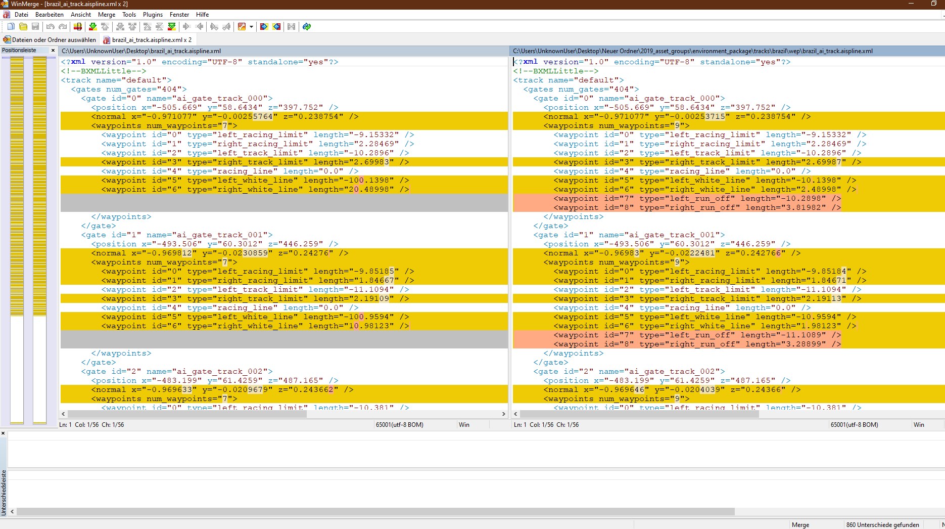Click Copy to right arrow icon
This screenshot has width=945, height=529.
(186, 26)
